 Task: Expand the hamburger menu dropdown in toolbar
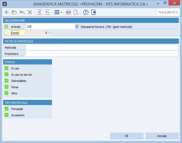coord(58,12)
